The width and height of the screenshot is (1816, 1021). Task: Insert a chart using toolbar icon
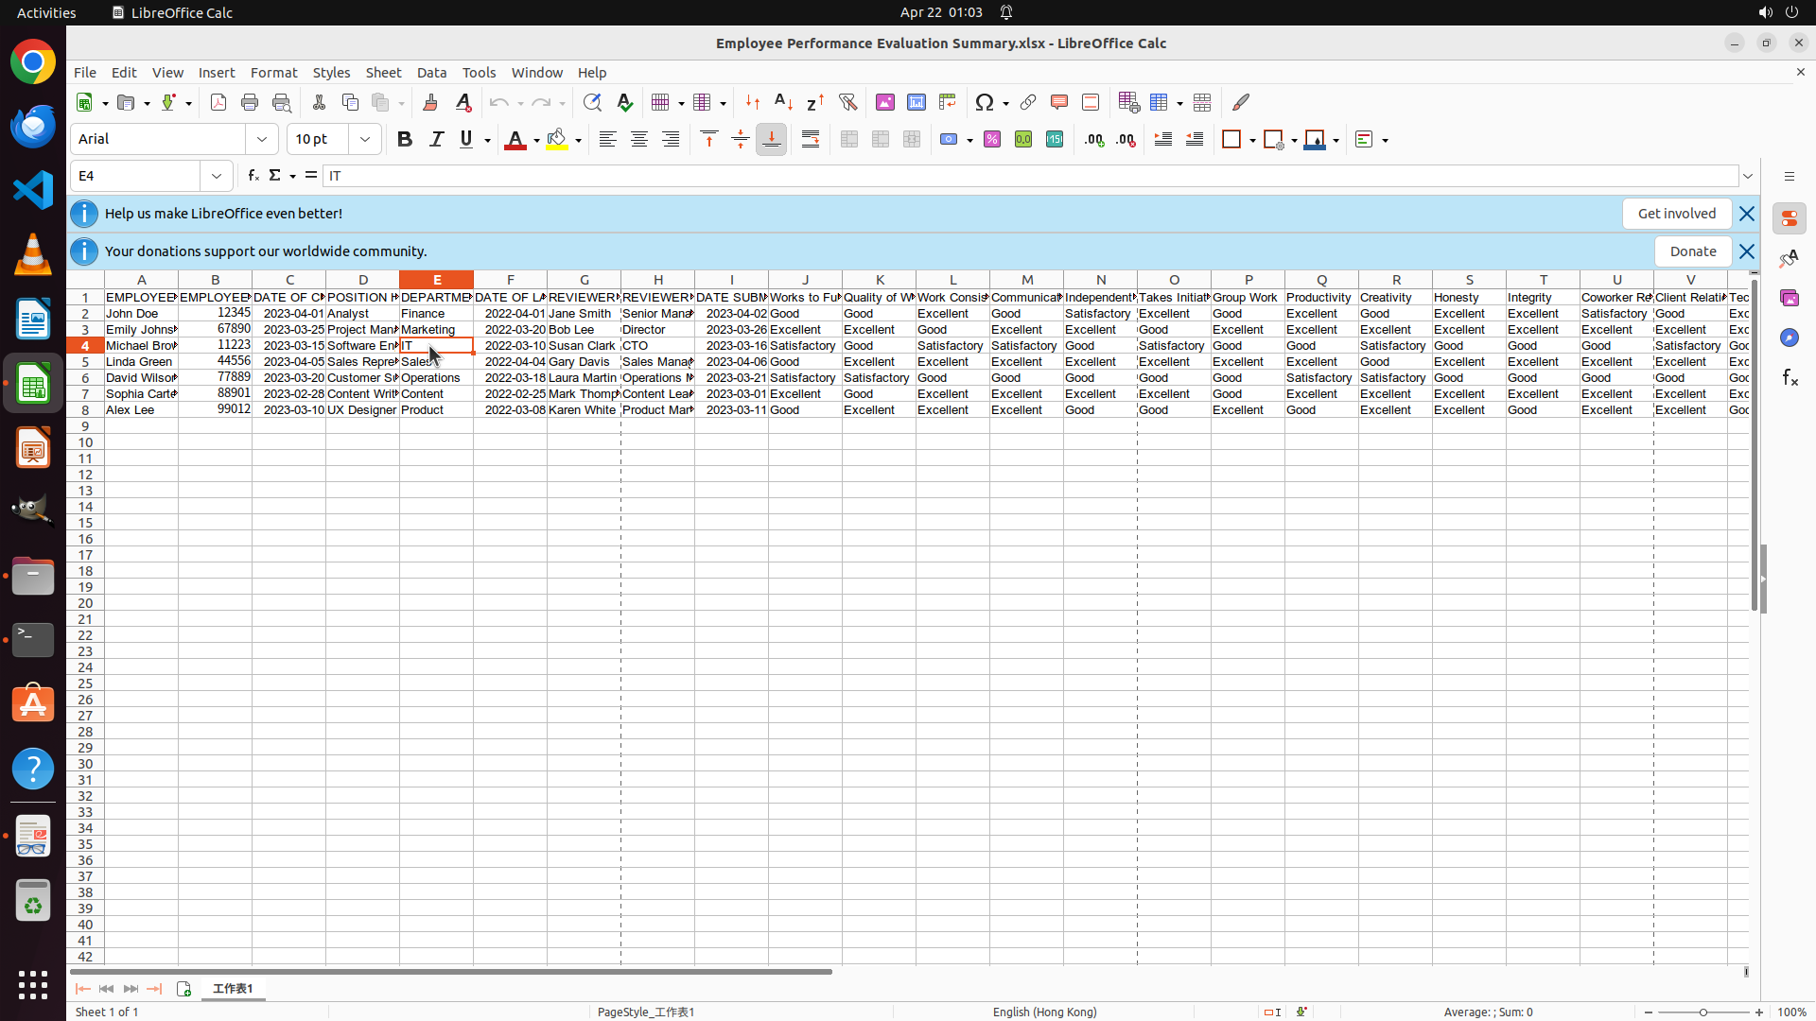917,102
